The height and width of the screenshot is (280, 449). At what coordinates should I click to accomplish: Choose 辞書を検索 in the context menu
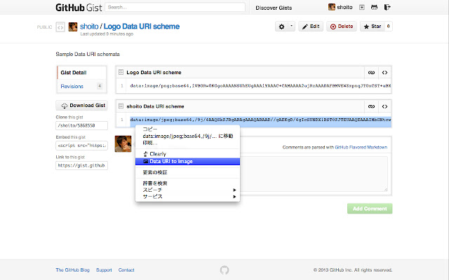187,183
